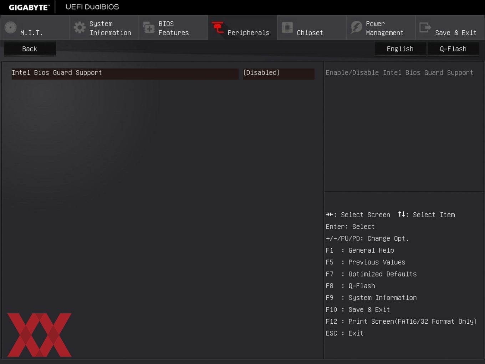The height and width of the screenshot is (364, 485).
Task: Click the F9 System Information help line
Action: click(x=371, y=298)
